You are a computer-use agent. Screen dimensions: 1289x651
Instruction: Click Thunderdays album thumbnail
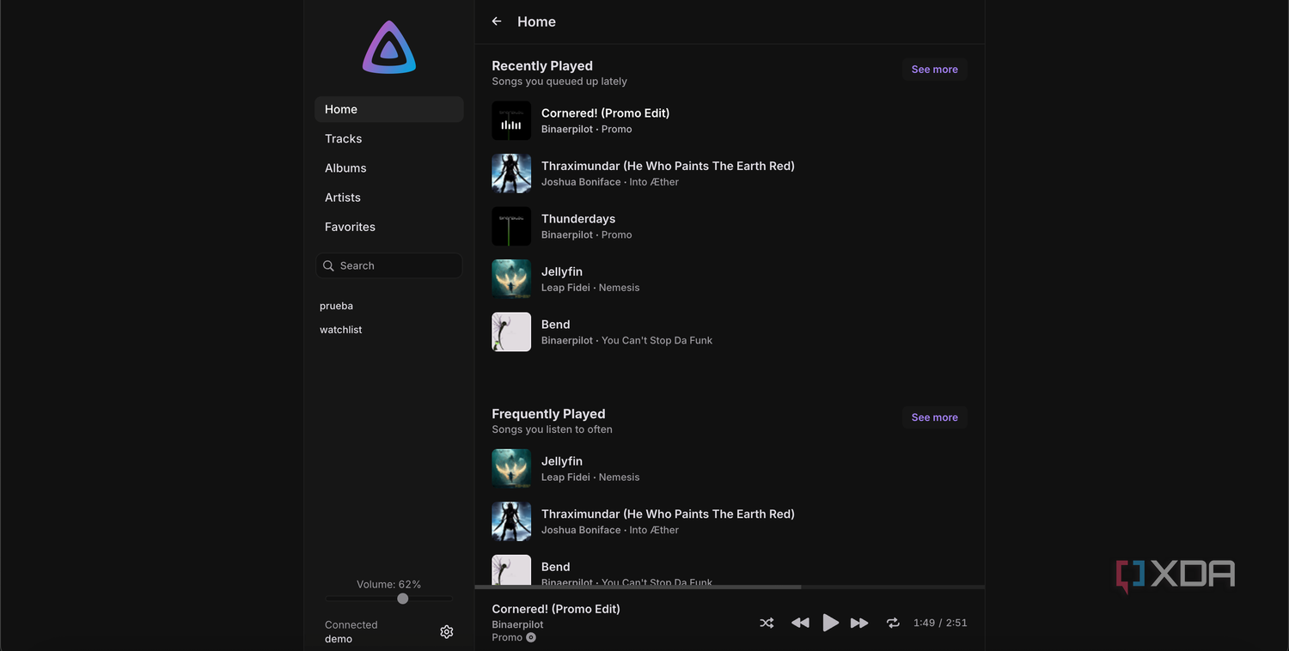pyautogui.click(x=511, y=227)
